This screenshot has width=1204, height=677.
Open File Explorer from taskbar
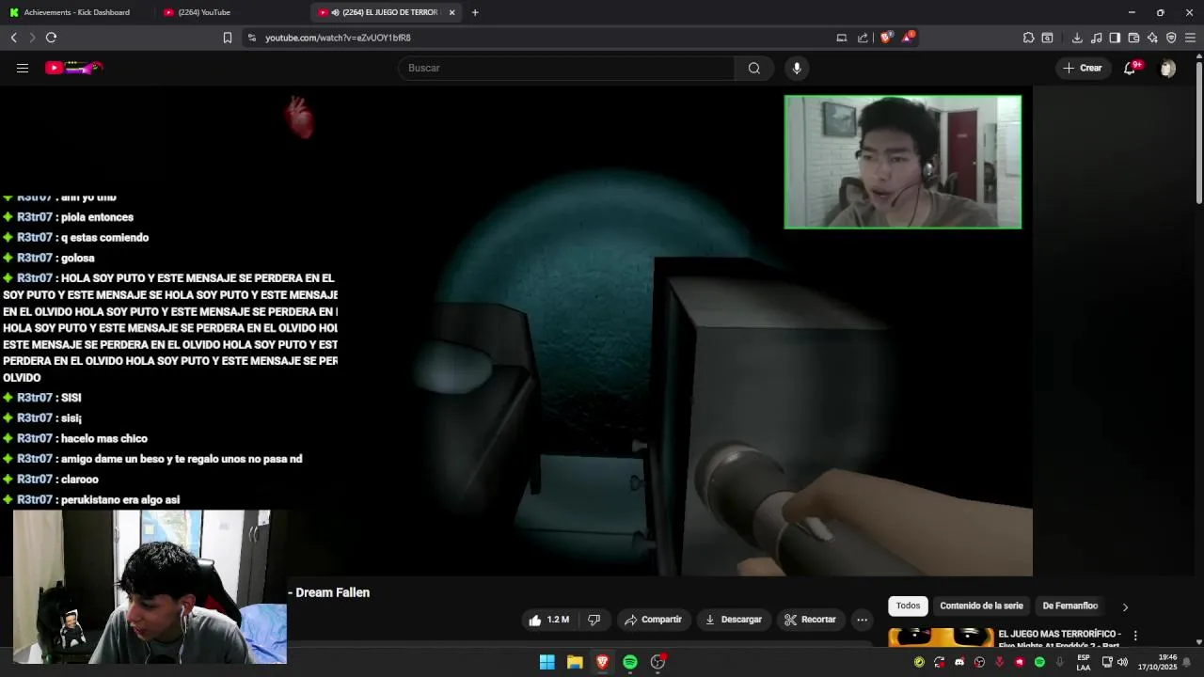click(575, 662)
